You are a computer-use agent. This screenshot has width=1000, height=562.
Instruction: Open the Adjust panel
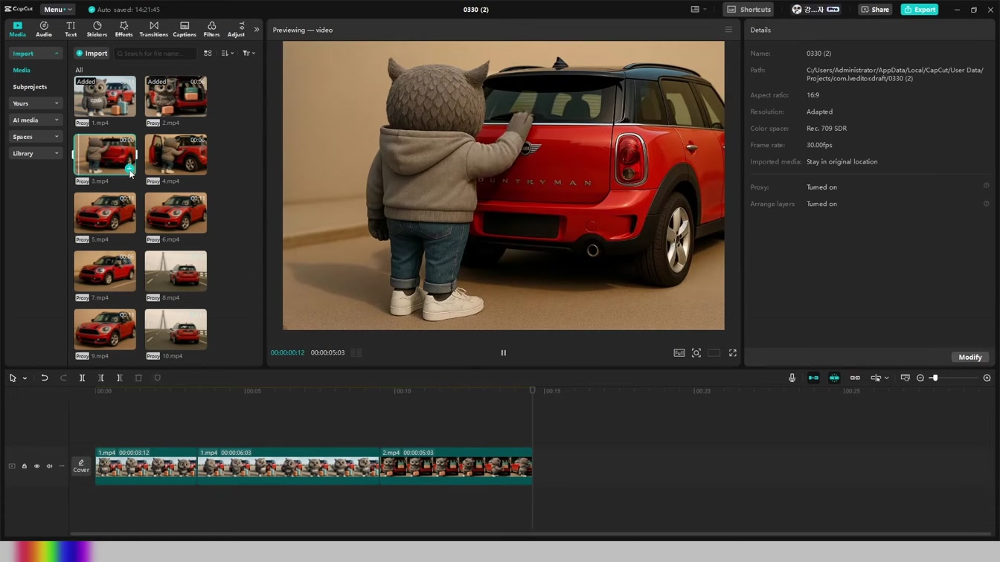(236, 29)
